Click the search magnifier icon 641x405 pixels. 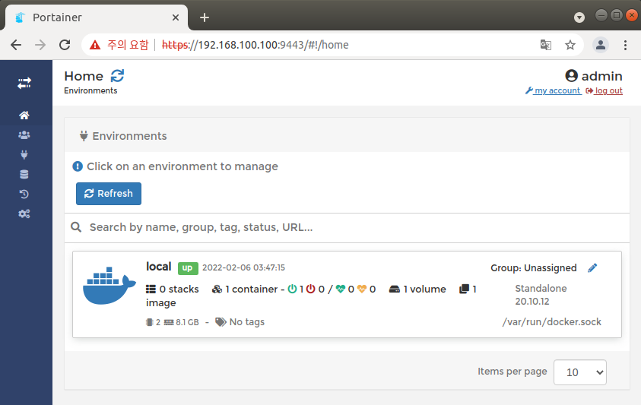76,227
